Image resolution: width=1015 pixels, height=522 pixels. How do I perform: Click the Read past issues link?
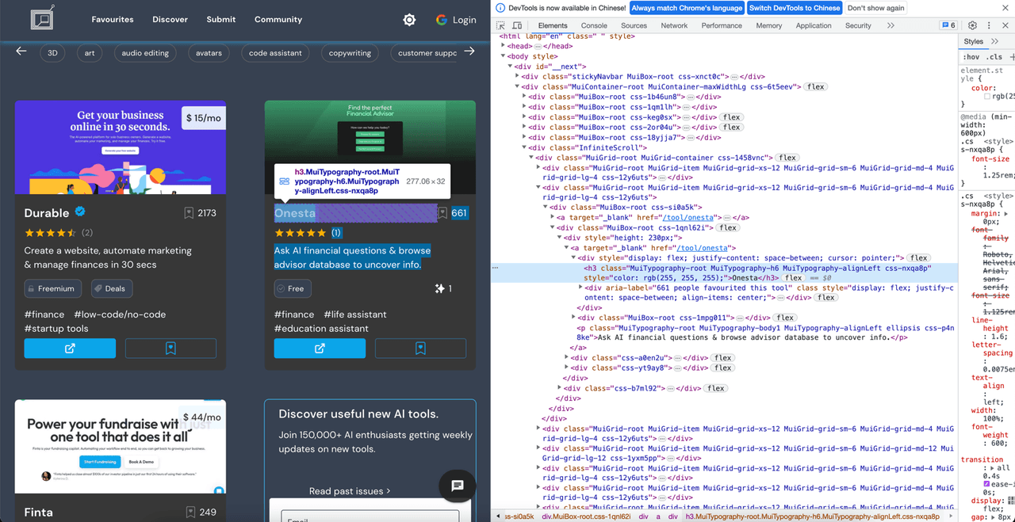350,491
